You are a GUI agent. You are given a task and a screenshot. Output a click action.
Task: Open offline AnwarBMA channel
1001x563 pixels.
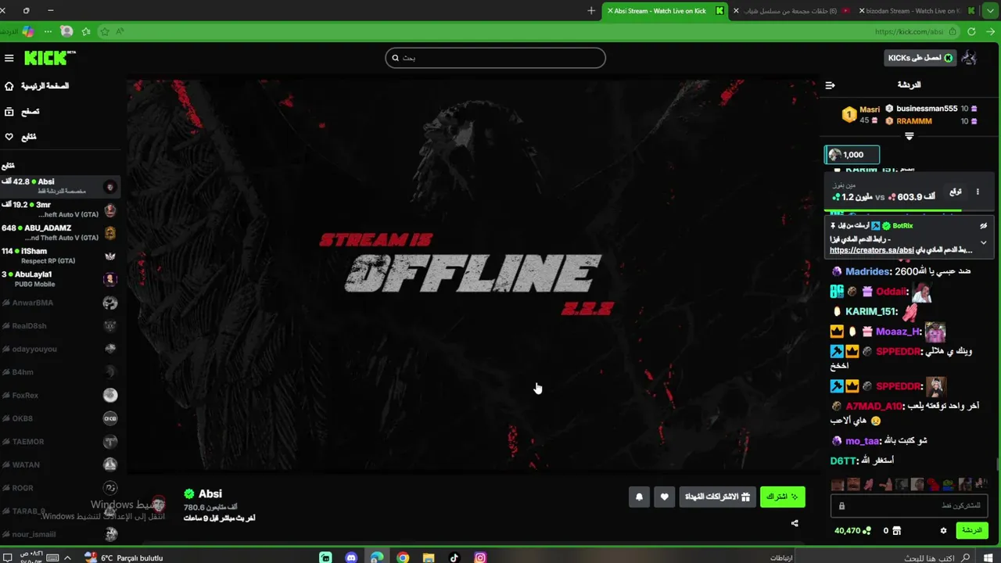point(60,303)
